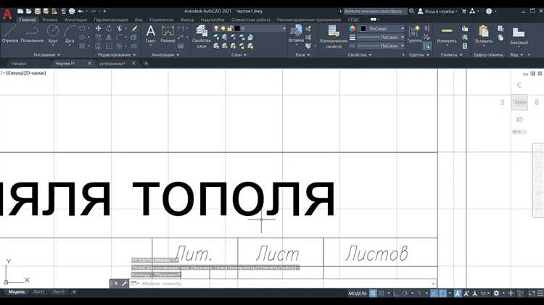This screenshot has height=305, width=544.
Task: Click the Save icon in quick access toolbar
Action: 38,11
